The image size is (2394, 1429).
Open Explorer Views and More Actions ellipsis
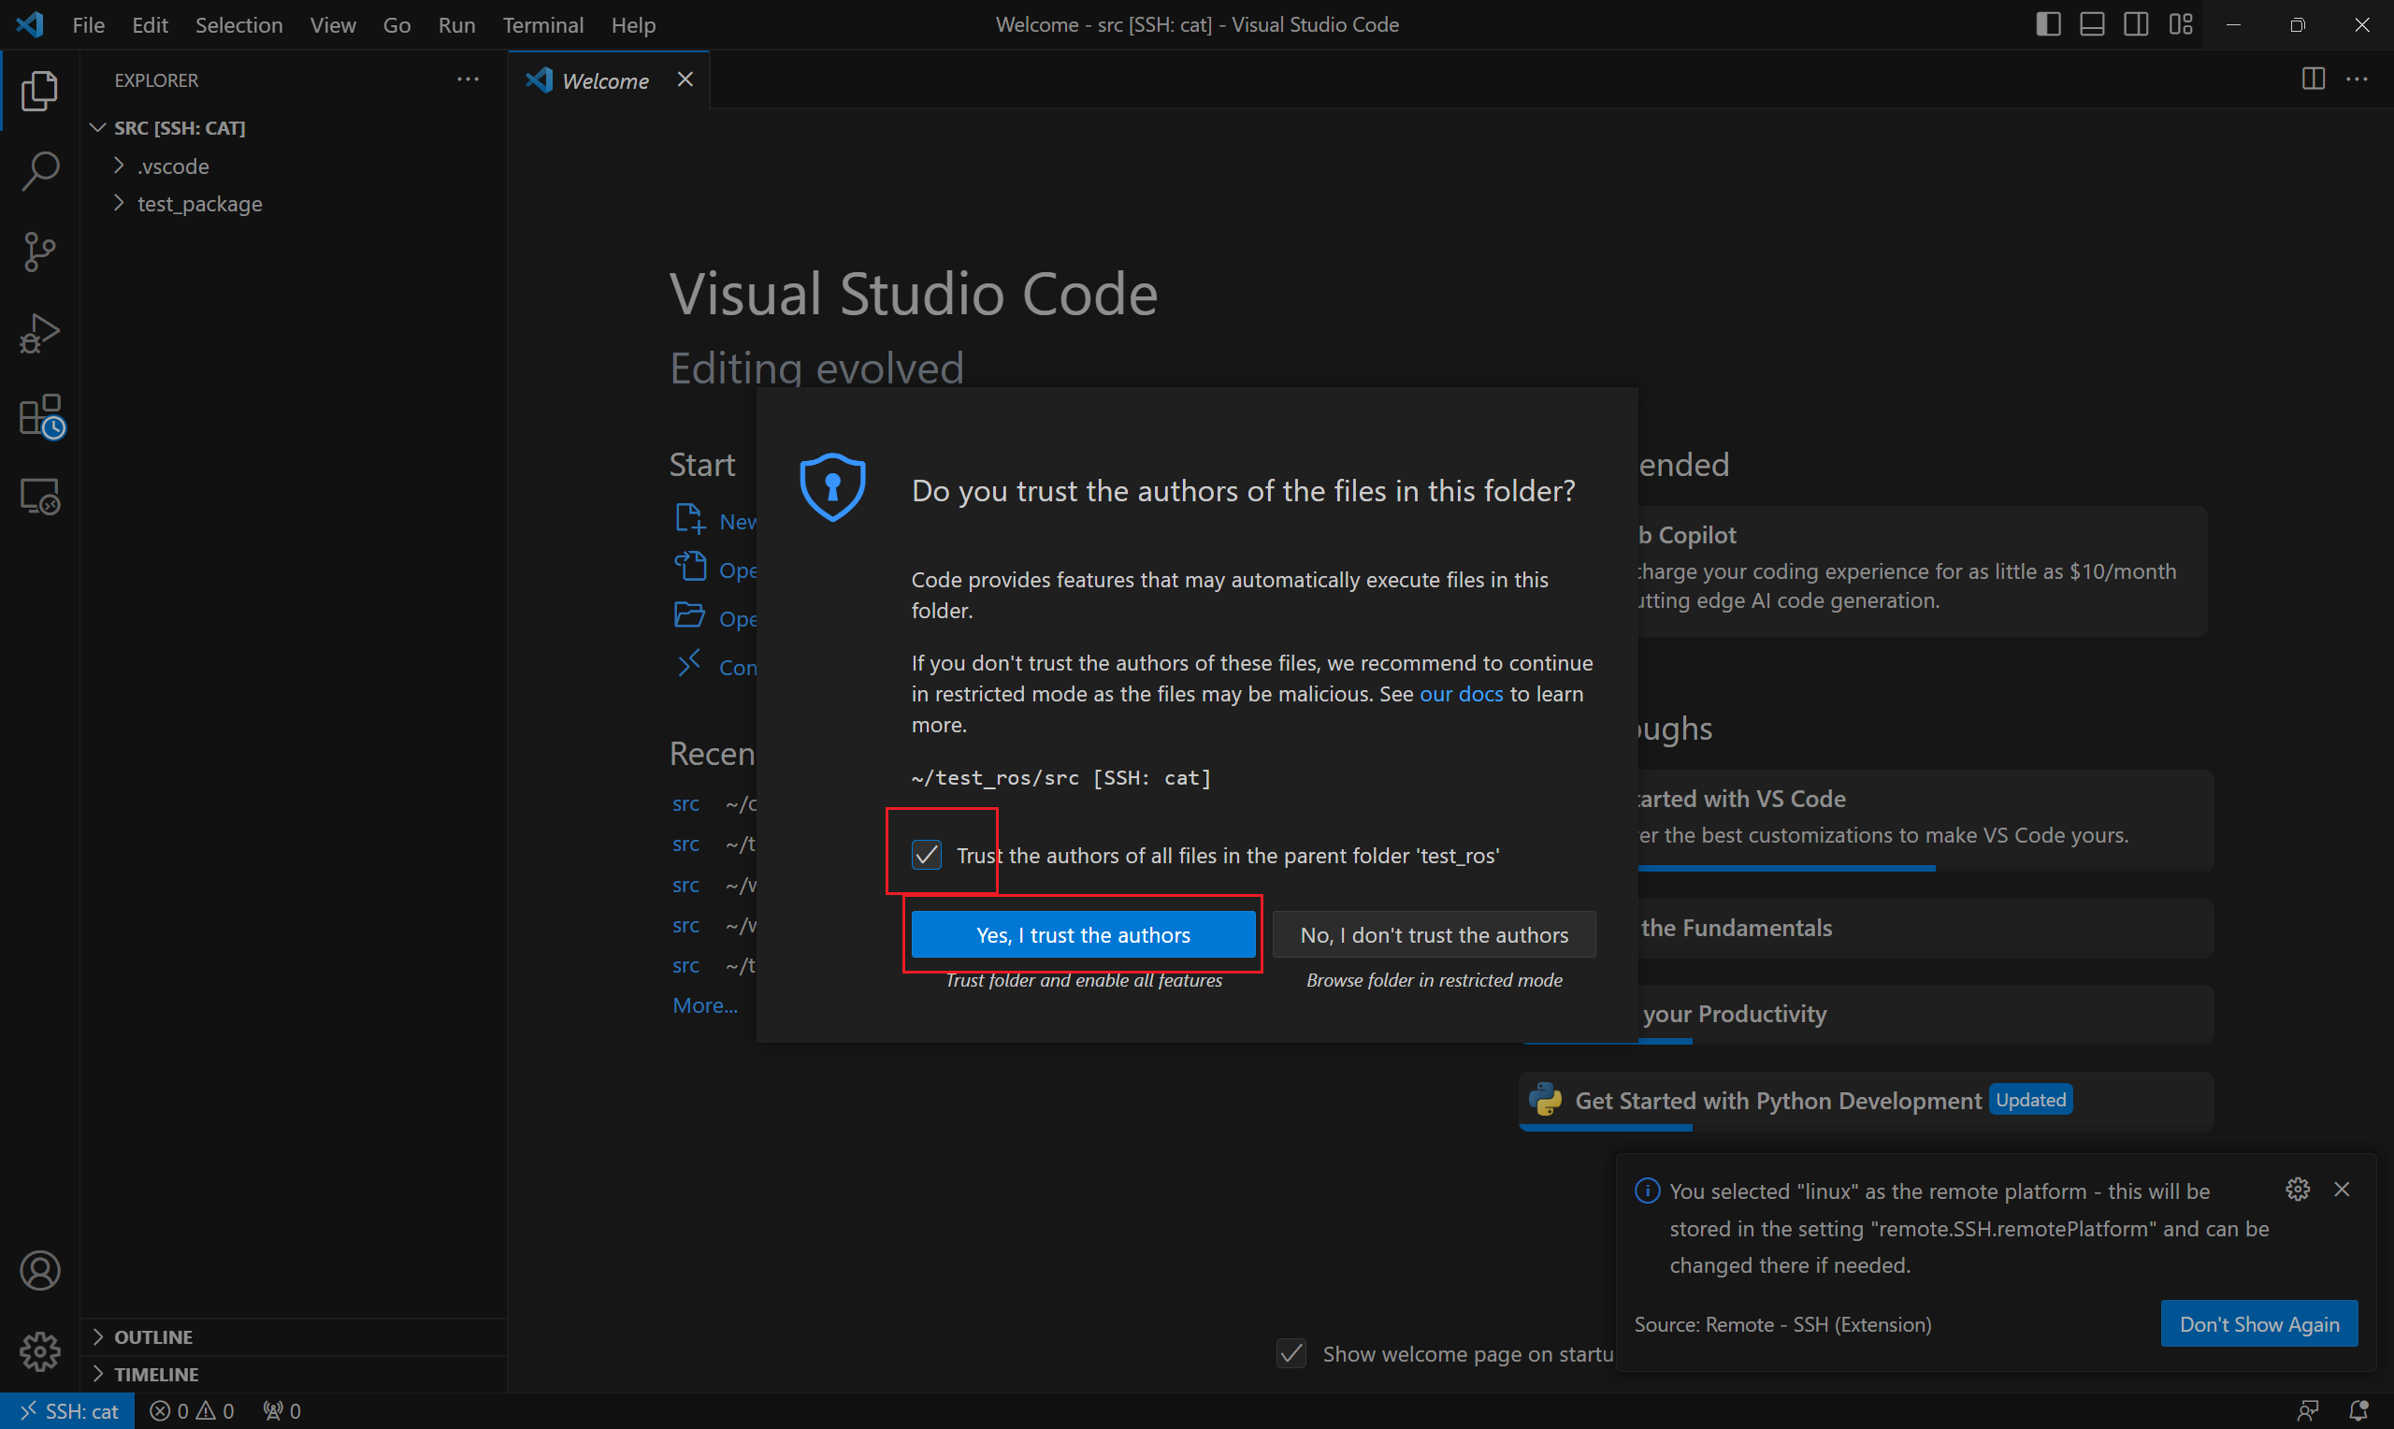click(x=468, y=79)
